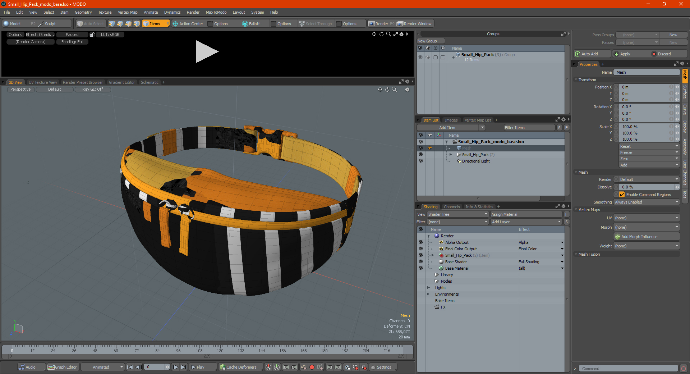Screen dimensions: 690x374
Task: Open the Dynamics menu
Action: click(172, 12)
